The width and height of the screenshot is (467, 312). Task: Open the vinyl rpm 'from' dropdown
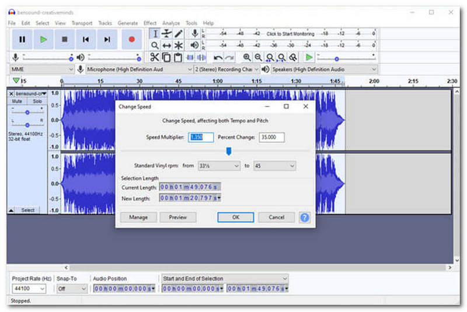pyautogui.click(x=219, y=166)
